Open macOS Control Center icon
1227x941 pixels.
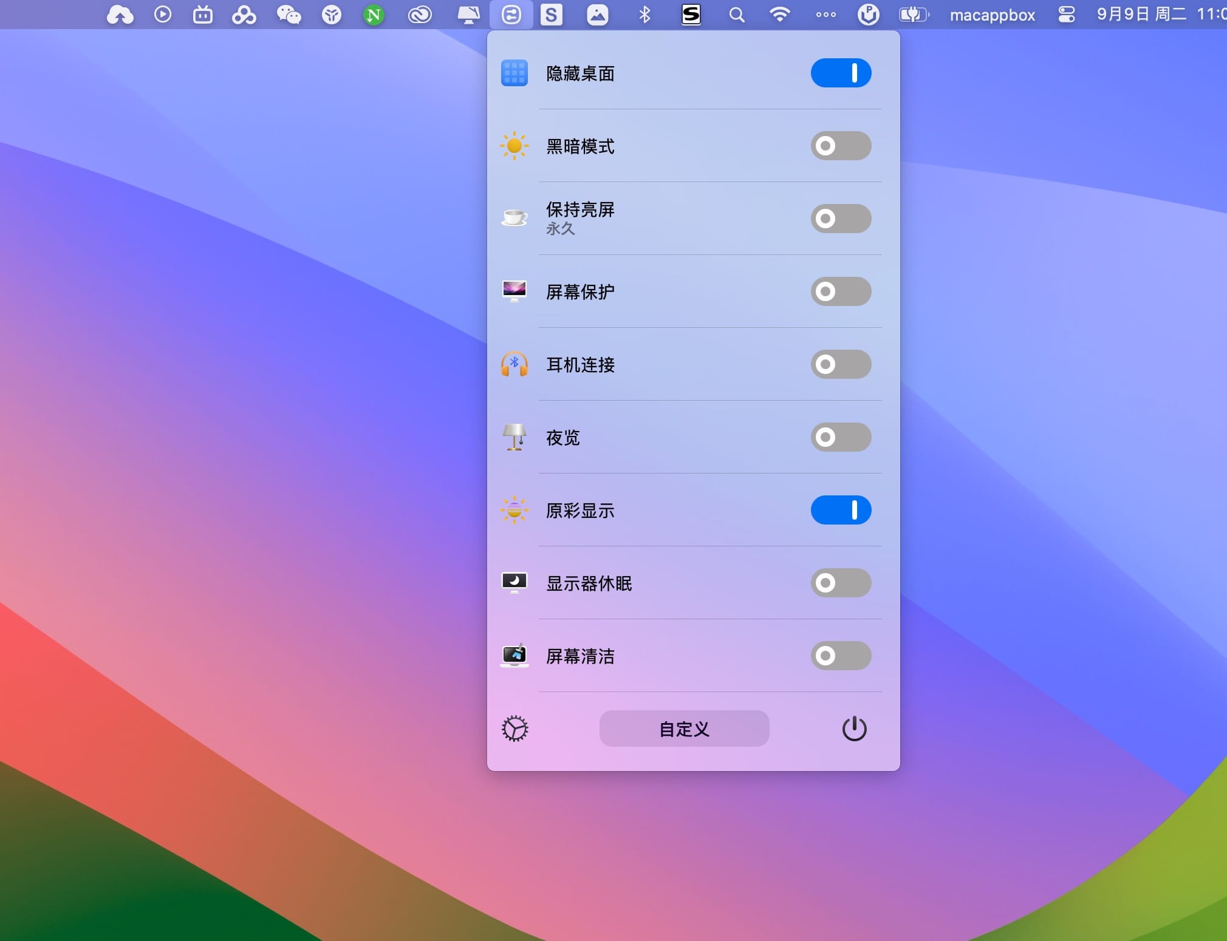1066,15
